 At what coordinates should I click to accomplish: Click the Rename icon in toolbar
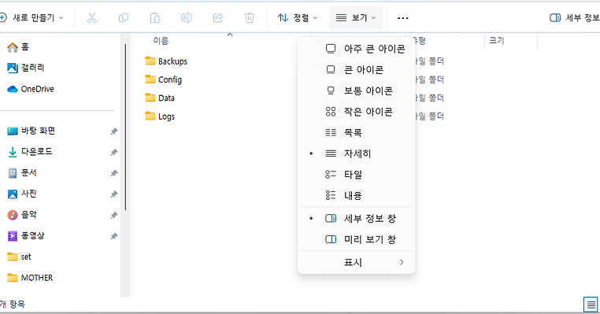187,17
